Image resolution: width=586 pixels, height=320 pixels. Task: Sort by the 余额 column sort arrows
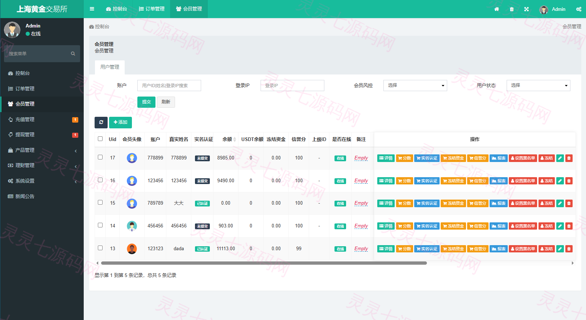pyautogui.click(x=234, y=140)
